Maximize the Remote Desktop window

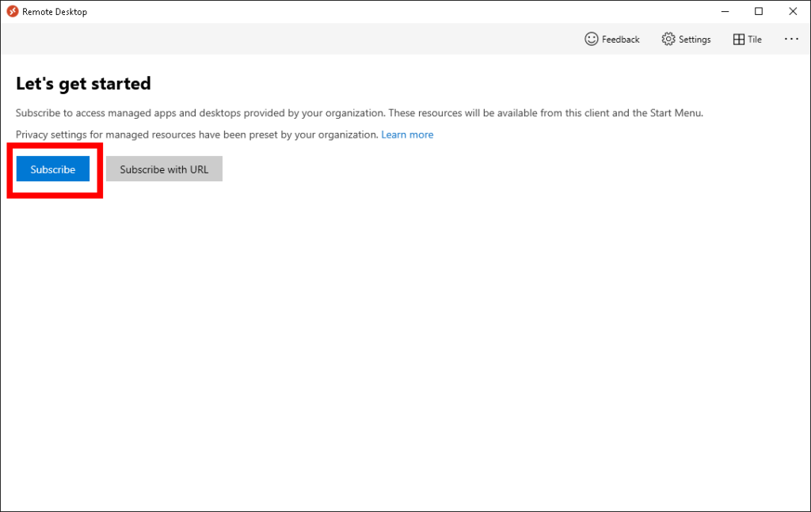(x=759, y=11)
